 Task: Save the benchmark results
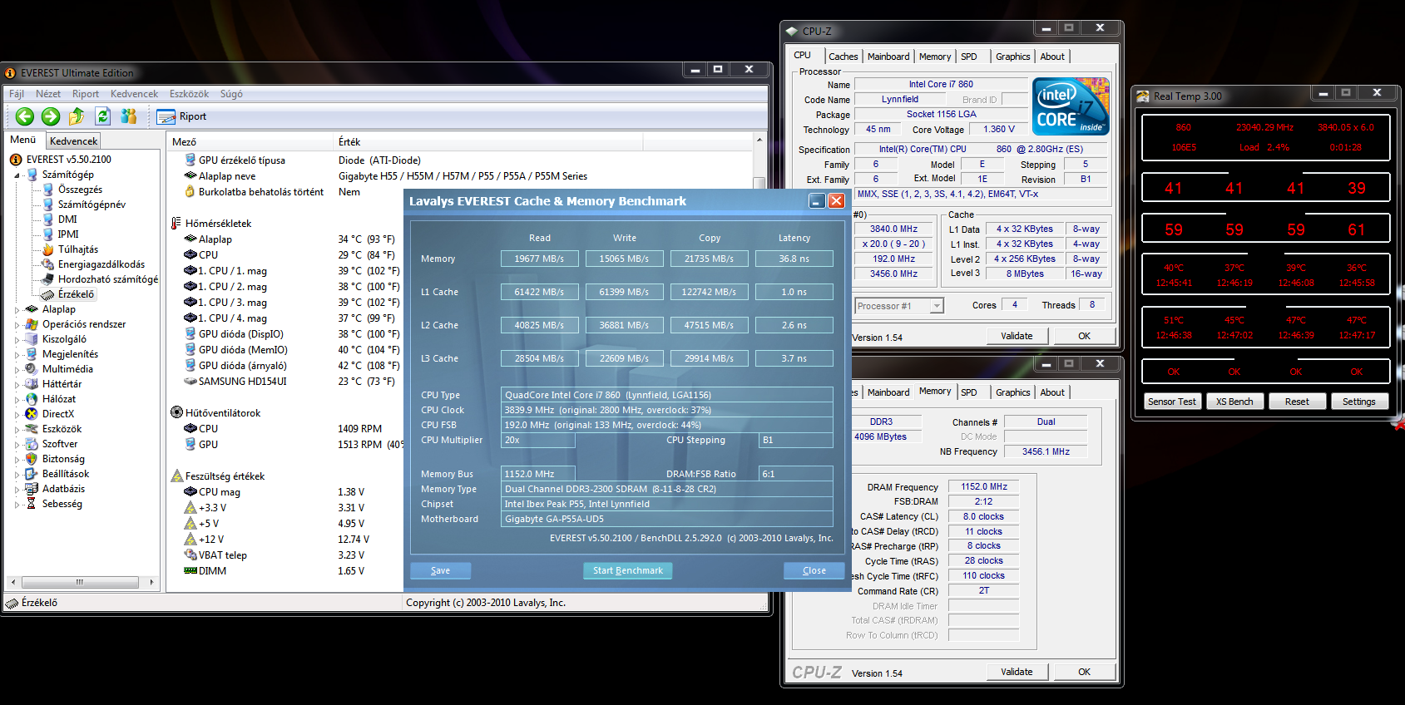(440, 570)
